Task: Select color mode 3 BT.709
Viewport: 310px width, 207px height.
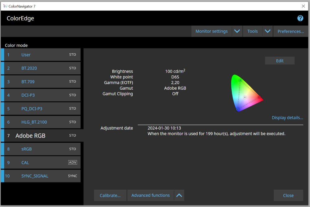Action: 41,82
